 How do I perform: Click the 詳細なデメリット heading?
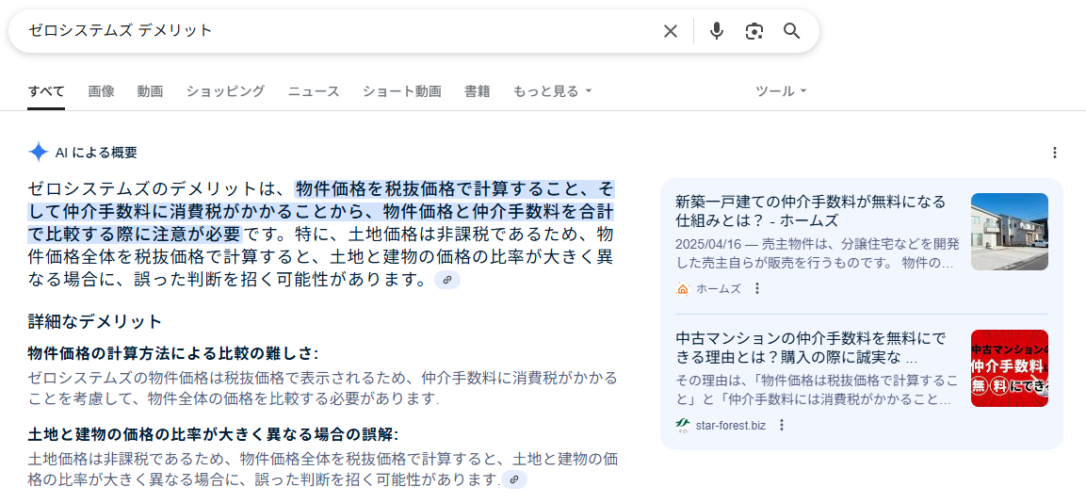click(95, 321)
